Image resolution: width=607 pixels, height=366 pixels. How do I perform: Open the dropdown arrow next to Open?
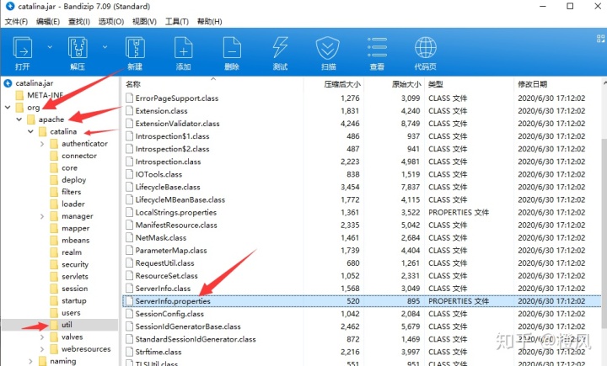[x=50, y=47]
